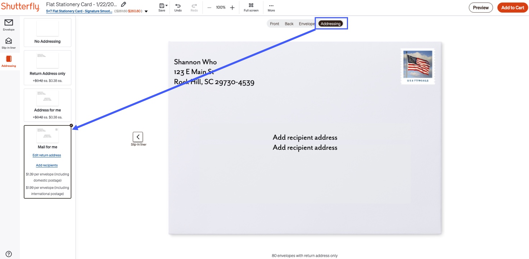Click the Add to Cart button
Screen dimensions: 529x259
coord(512,8)
